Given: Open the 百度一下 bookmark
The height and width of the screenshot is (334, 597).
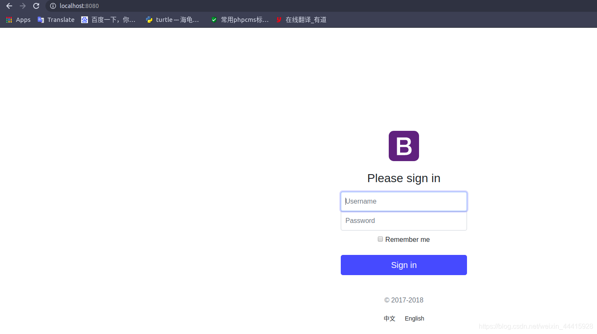Looking at the screenshot, I should [x=108, y=20].
